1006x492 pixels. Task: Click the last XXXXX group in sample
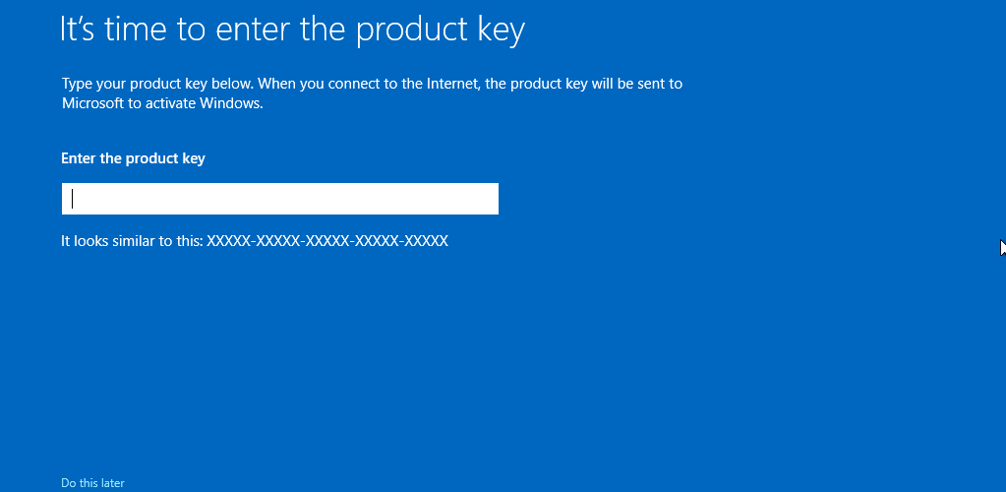pos(428,241)
